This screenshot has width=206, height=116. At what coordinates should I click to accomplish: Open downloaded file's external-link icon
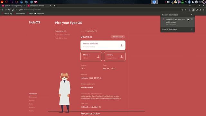pyautogui.click(x=192, y=19)
